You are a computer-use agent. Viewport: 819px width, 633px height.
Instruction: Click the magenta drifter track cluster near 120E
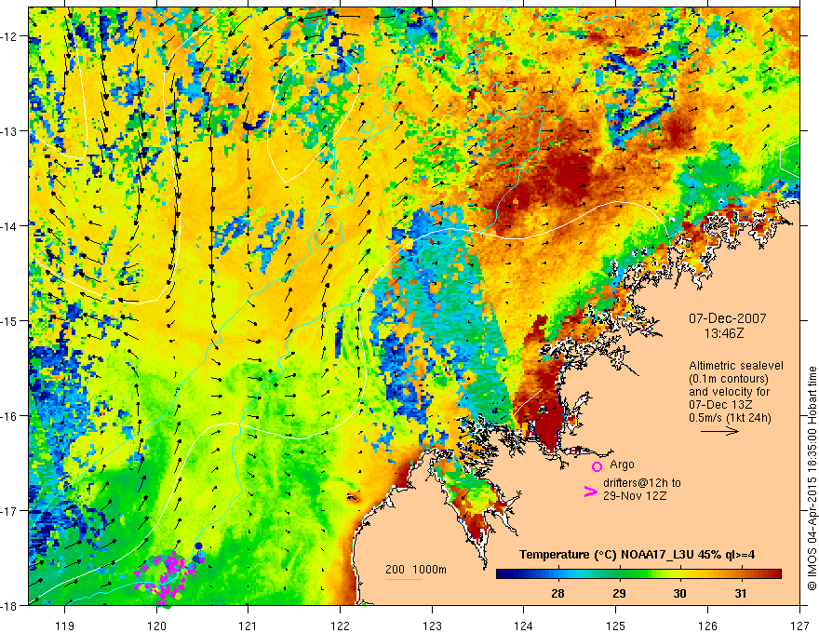(168, 577)
